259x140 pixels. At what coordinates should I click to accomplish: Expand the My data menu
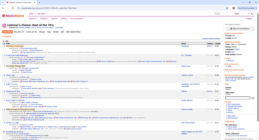42,14
